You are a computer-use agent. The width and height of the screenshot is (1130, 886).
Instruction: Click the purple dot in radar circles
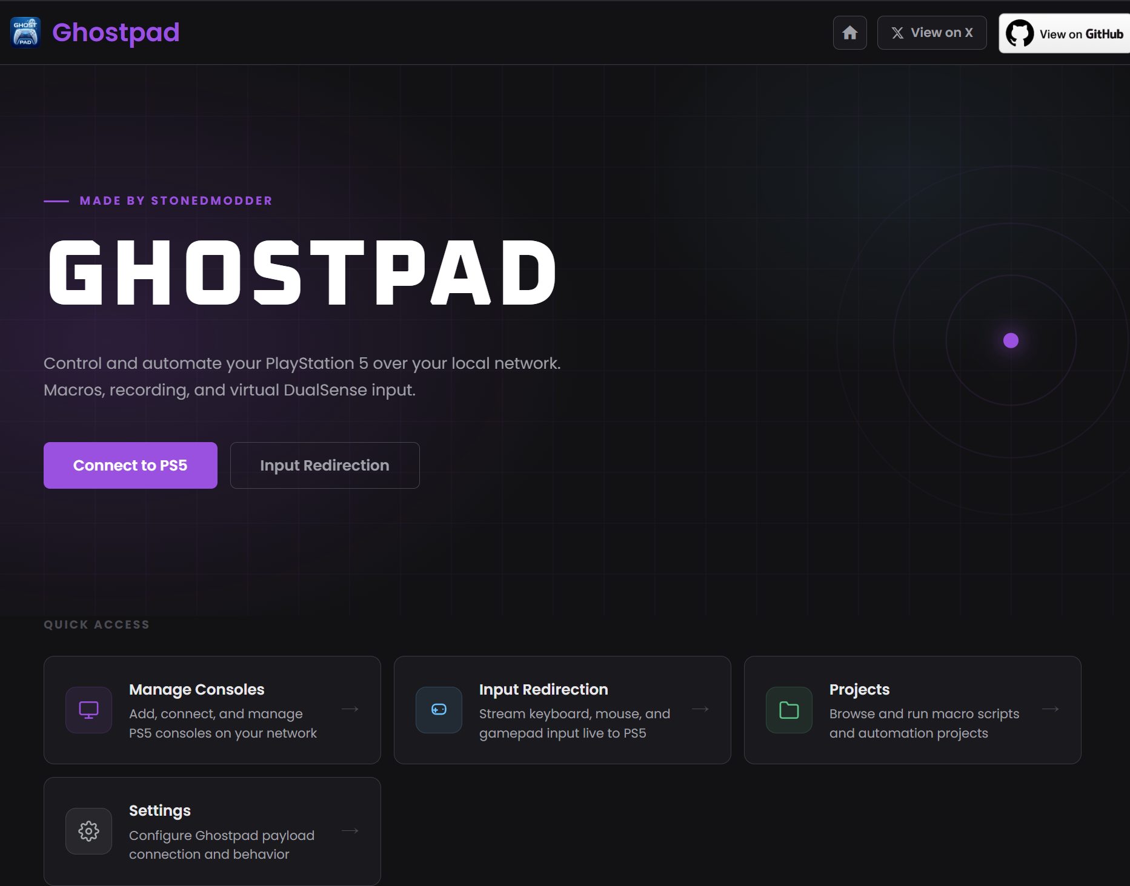point(1011,340)
